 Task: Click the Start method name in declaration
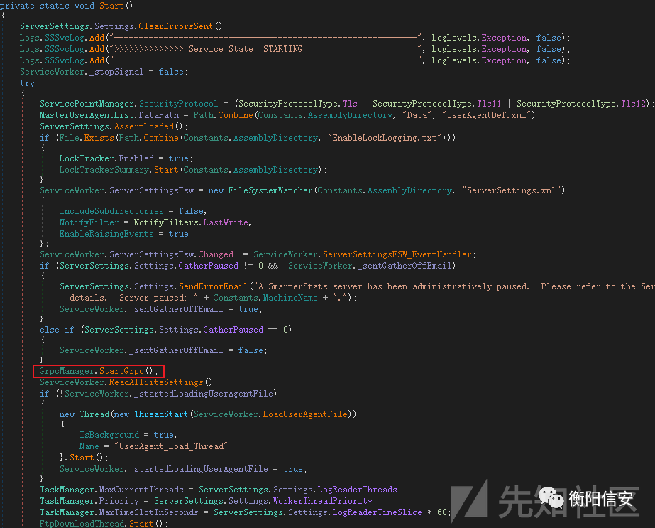tap(111, 6)
